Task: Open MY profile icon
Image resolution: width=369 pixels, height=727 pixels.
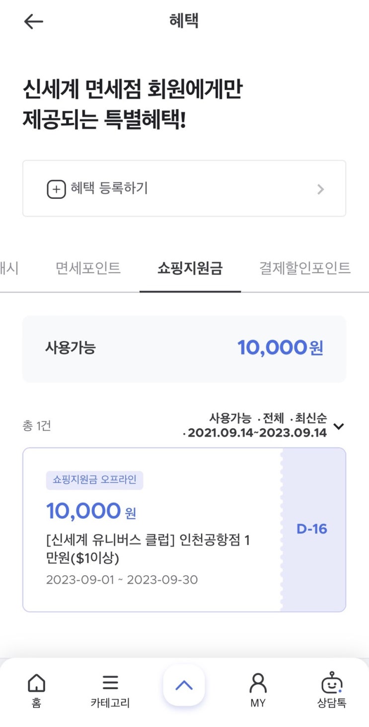Action: coord(258,684)
